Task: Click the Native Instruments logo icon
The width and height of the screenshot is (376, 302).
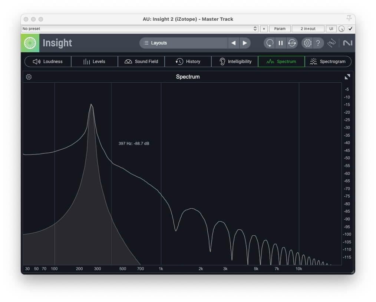Action: 347,43
